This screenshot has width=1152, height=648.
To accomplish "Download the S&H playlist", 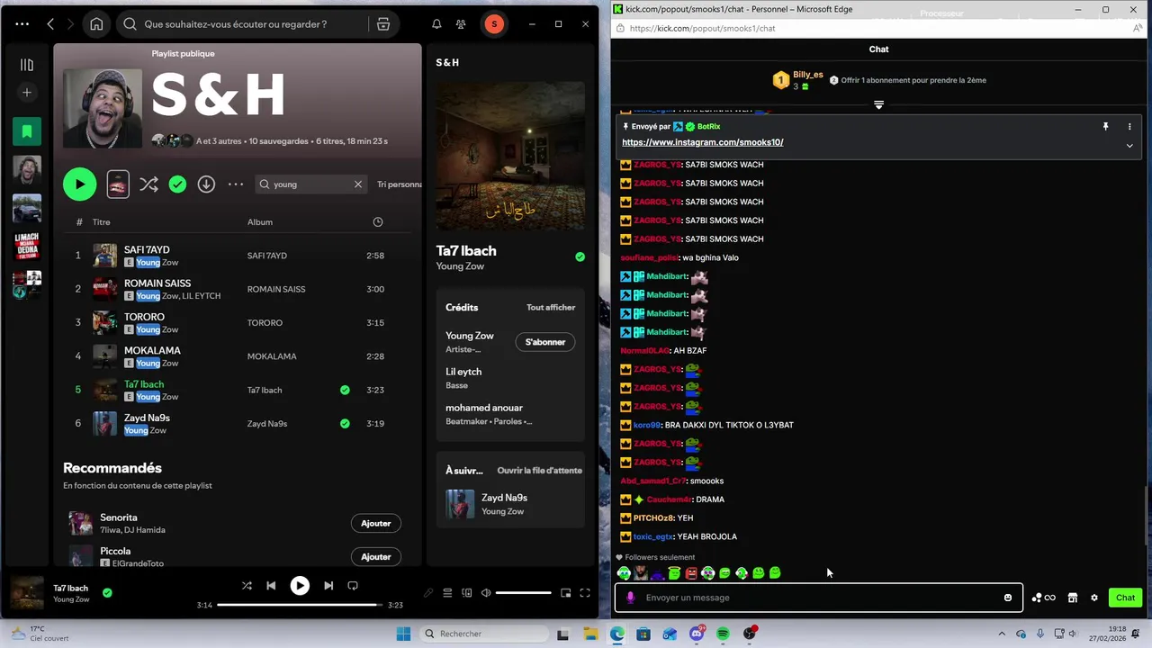I will click(206, 184).
